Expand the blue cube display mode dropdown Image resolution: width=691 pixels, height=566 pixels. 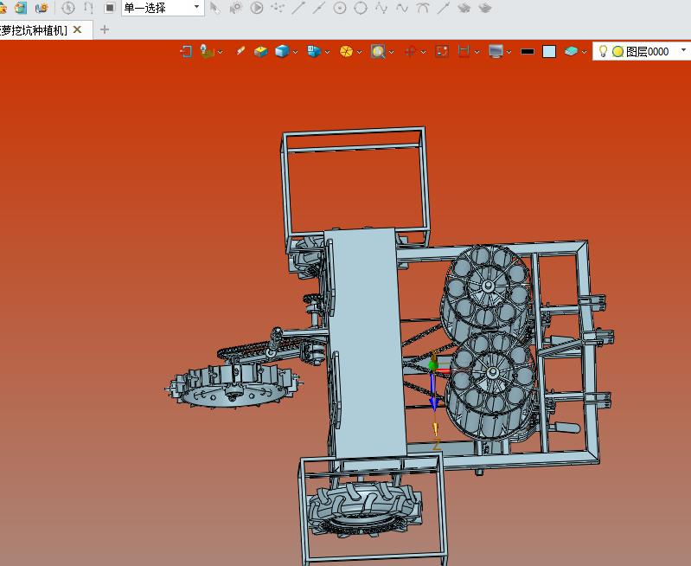(295, 52)
